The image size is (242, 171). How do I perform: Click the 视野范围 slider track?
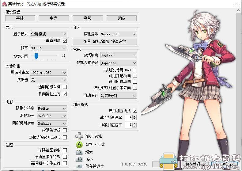coord(44,55)
